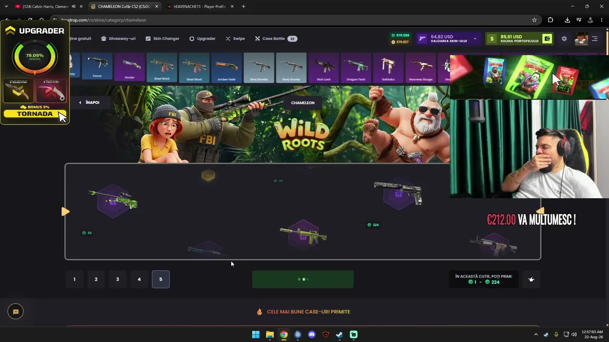The height and width of the screenshot is (342, 609).
Task: Click the microphone tray icon
Action: point(556,334)
